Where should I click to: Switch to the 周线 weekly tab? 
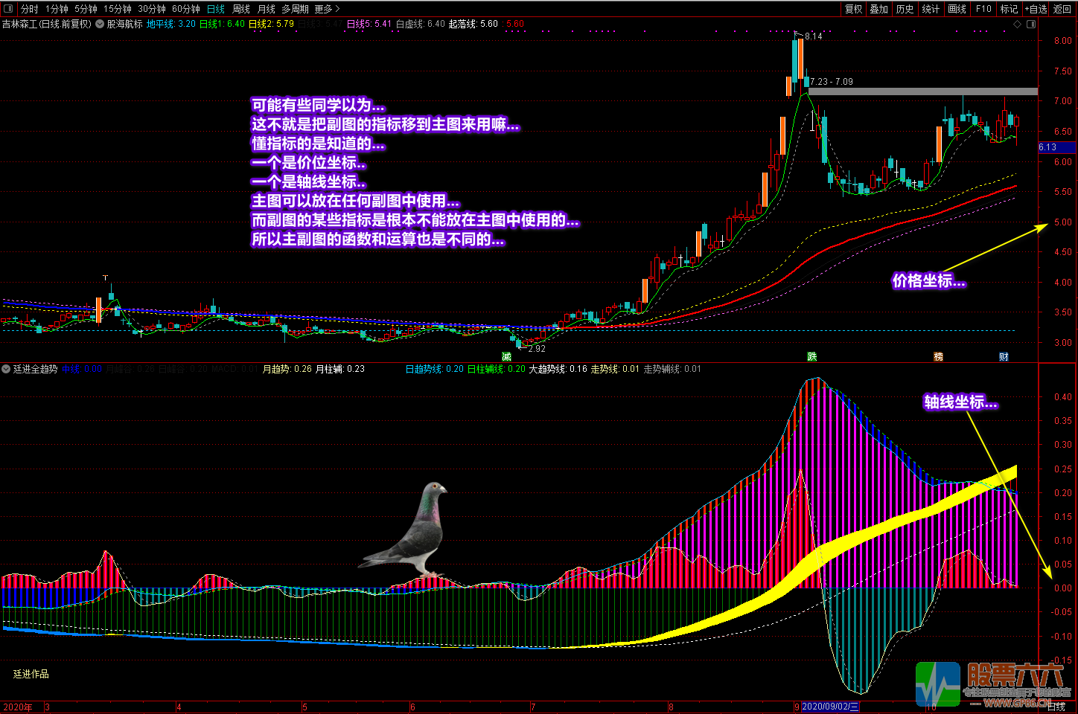[x=241, y=9]
